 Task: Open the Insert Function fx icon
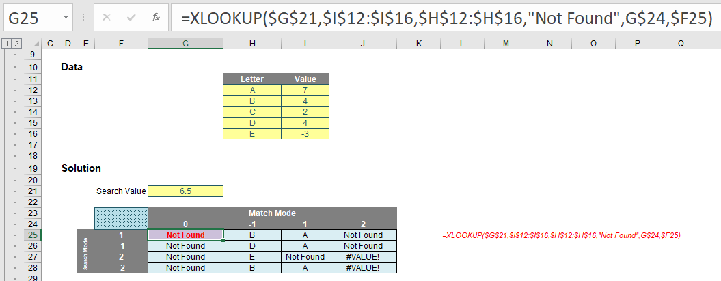[156, 18]
